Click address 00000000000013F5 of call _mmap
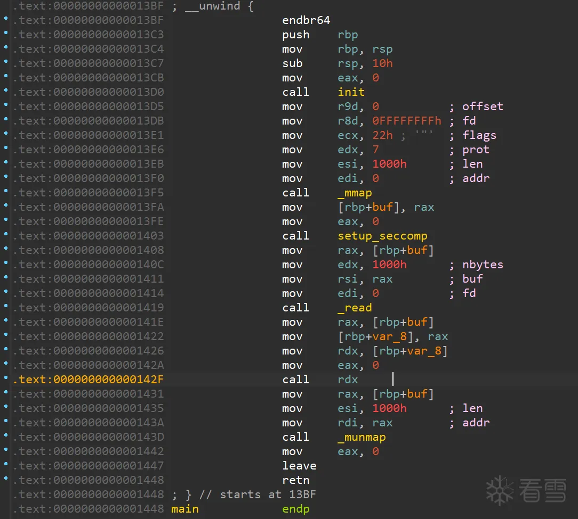578x519 pixels. click(108, 193)
